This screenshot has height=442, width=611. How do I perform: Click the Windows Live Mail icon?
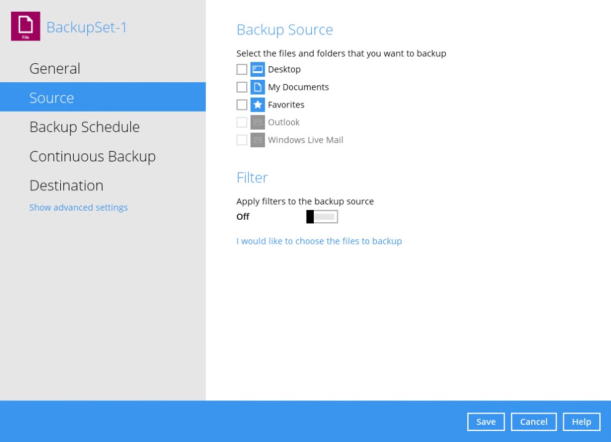(x=257, y=139)
